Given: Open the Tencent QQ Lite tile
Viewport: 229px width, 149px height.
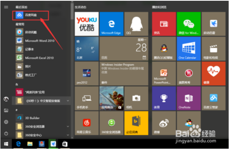Looking at the screenshot, I should click(164, 49).
